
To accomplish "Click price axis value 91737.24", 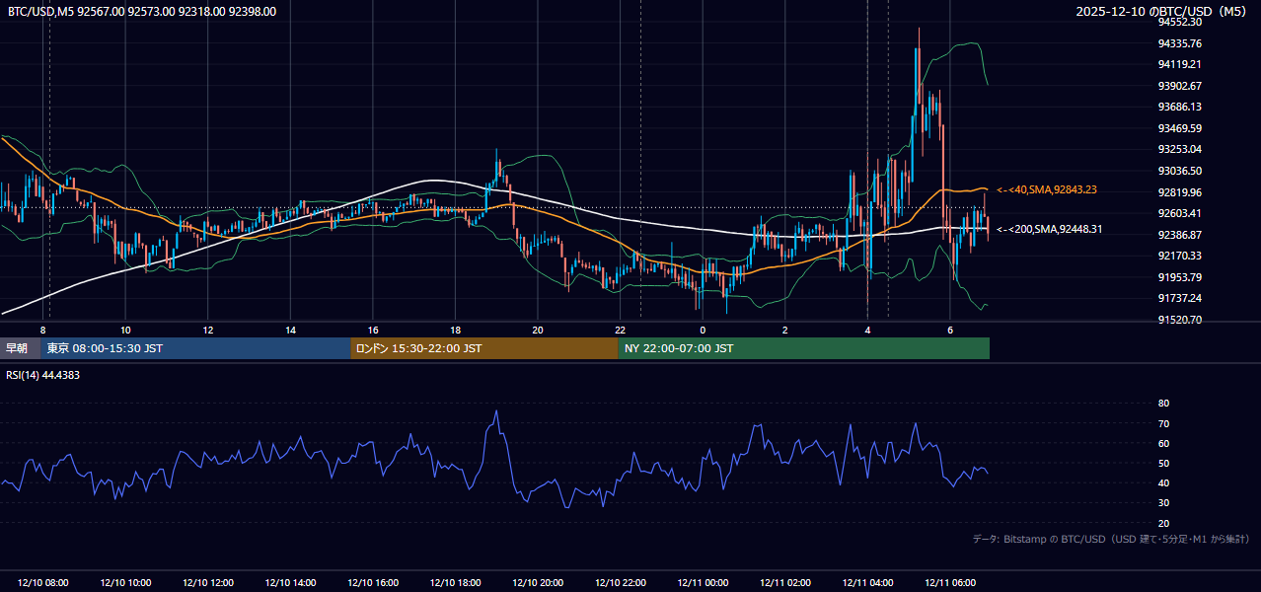I will pyautogui.click(x=1180, y=298).
